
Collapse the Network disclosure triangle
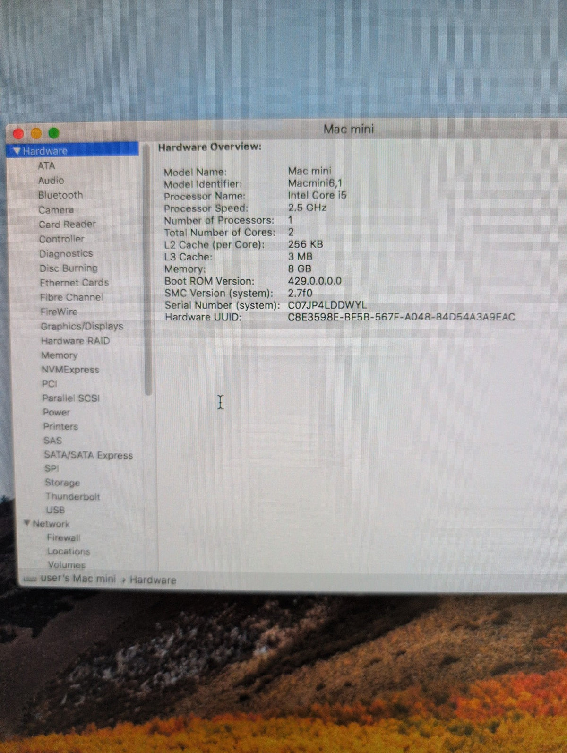point(27,523)
